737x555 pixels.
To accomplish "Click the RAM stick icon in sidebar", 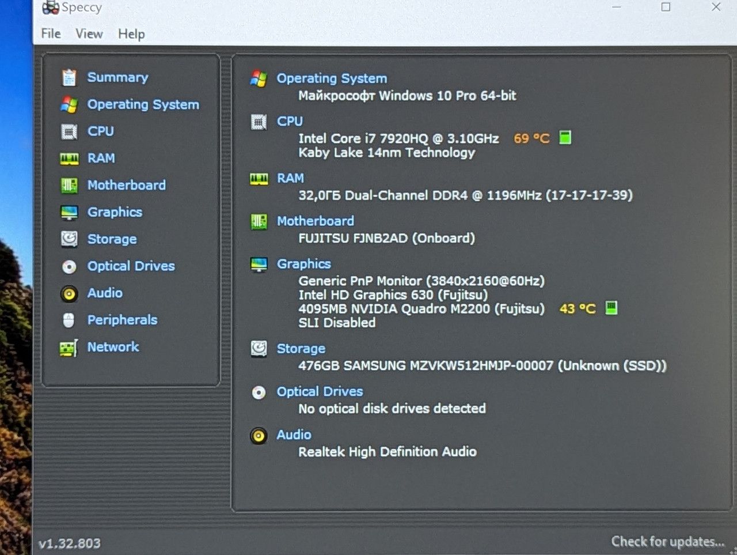I will 69,158.
